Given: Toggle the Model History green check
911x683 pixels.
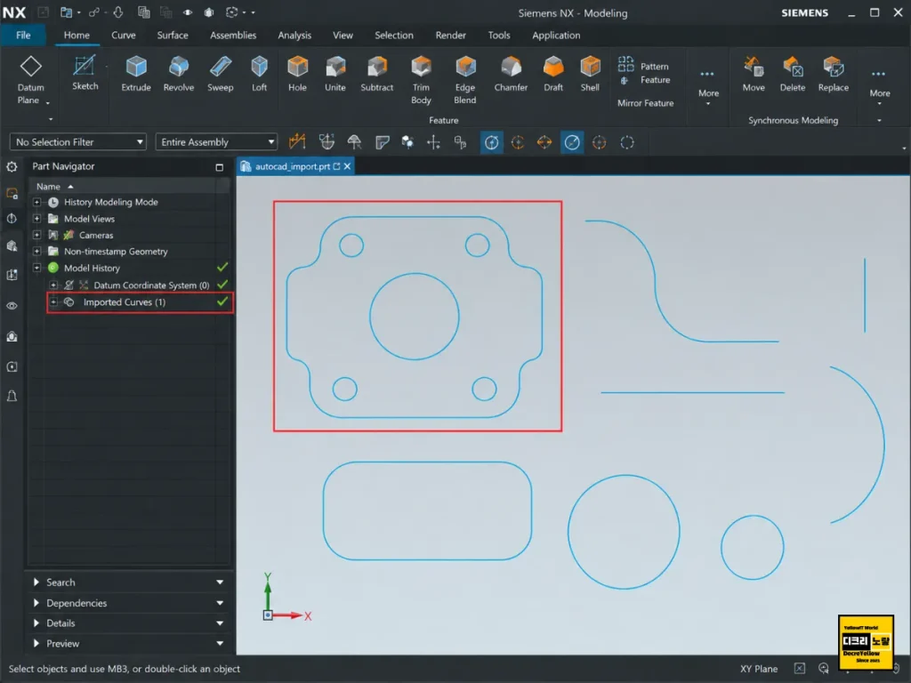Looking at the screenshot, I should pyautogui.click(x=222, y=268).
